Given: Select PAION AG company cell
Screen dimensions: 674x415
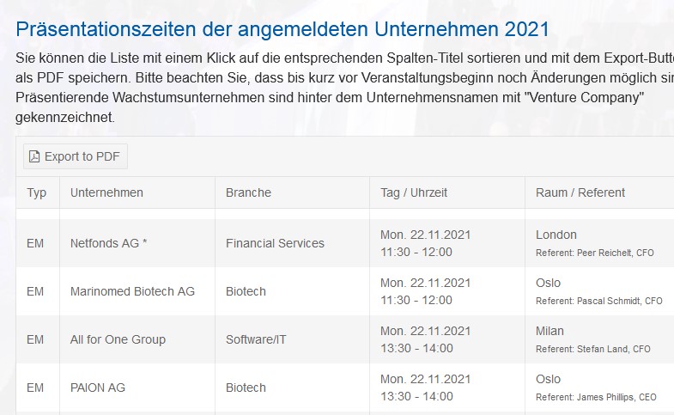Looking at the screenshot, I should [98, 388].
